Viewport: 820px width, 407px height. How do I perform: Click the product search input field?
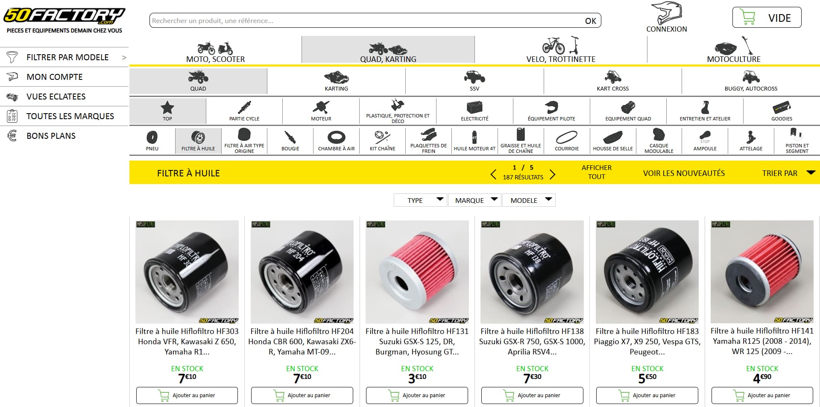tap(367, 20)
